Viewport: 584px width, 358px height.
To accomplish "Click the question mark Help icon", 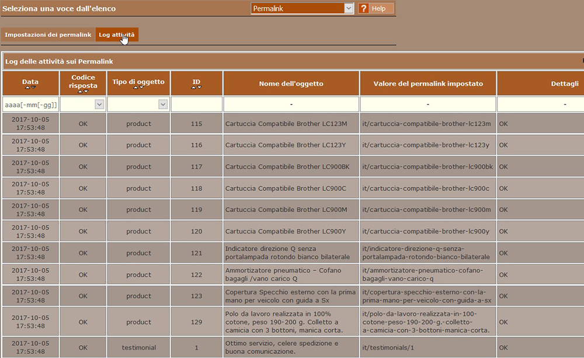I will click(x=363, y=8).
